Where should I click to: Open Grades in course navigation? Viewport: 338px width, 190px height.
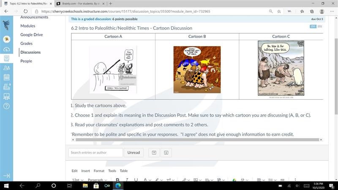[26, 43]
